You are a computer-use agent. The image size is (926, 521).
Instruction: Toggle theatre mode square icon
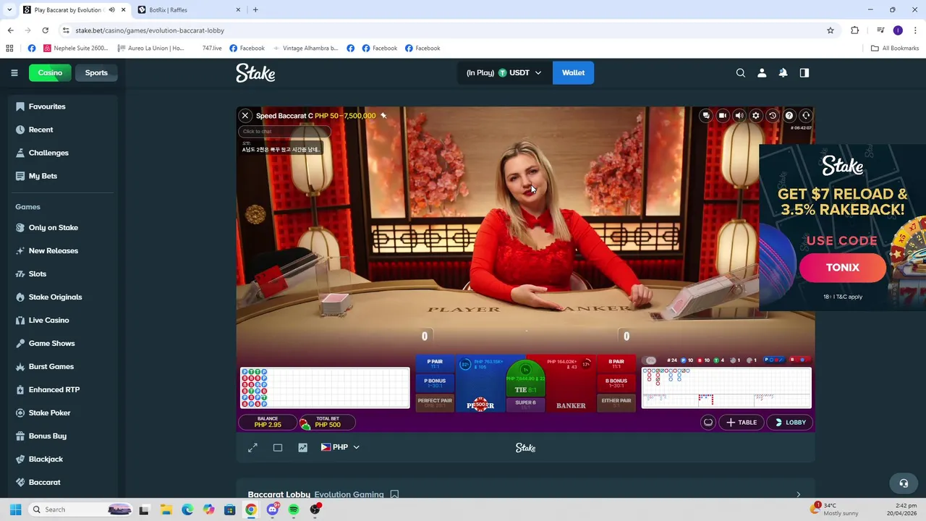[278, 448]
